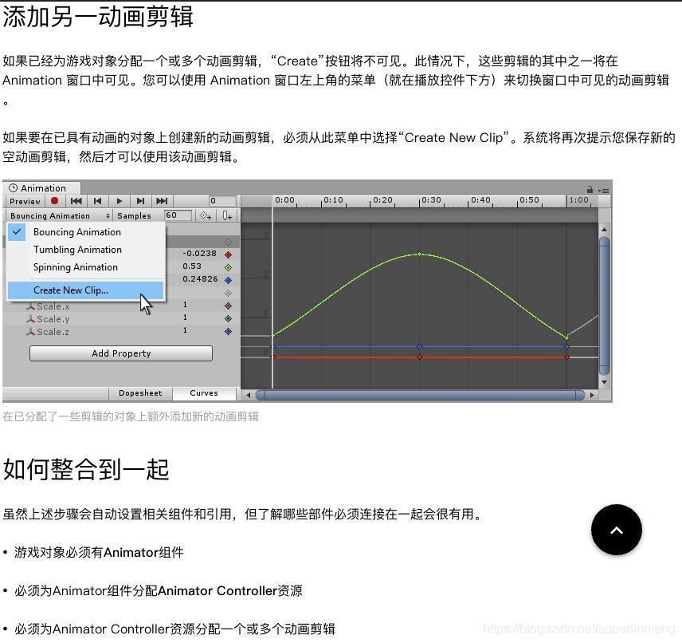The width and height of the screenshot is (682, 643).
Task: Click the frame number field showing 0
Action: [x=223, y=201]
